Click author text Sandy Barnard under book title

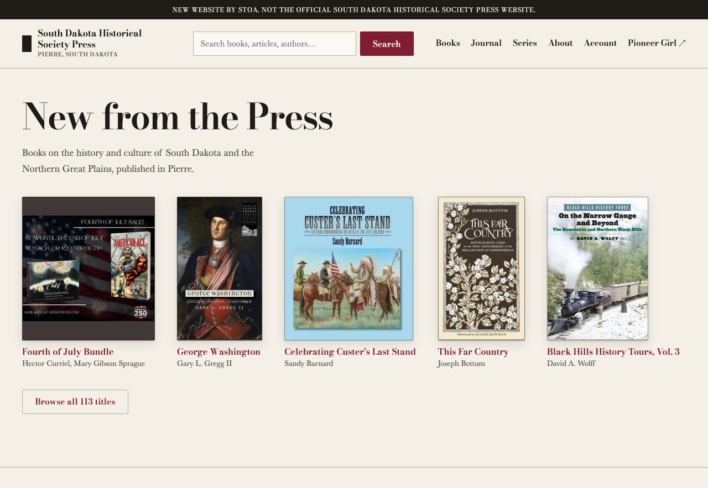(309, 364)
